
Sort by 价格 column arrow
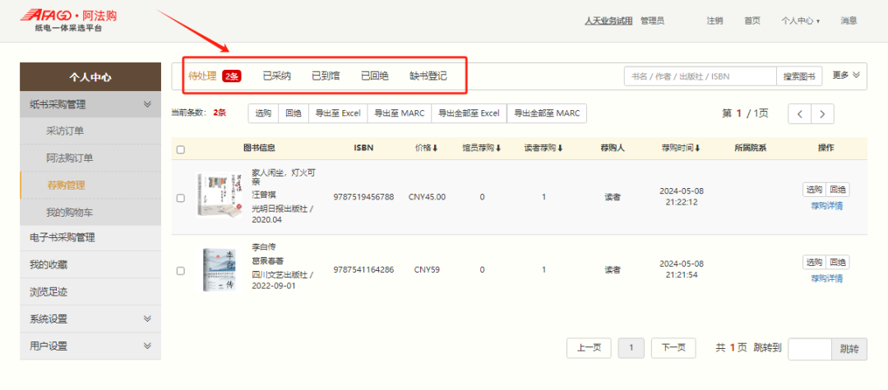coord(435,149)
